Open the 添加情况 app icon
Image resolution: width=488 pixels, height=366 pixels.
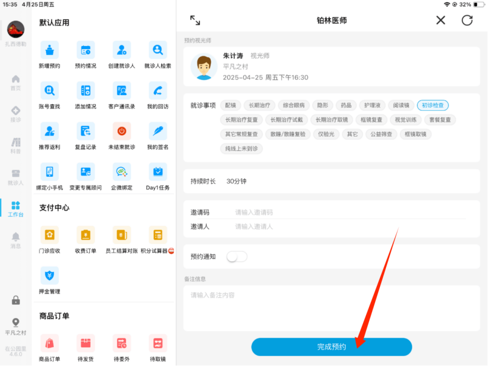point(86,91)
